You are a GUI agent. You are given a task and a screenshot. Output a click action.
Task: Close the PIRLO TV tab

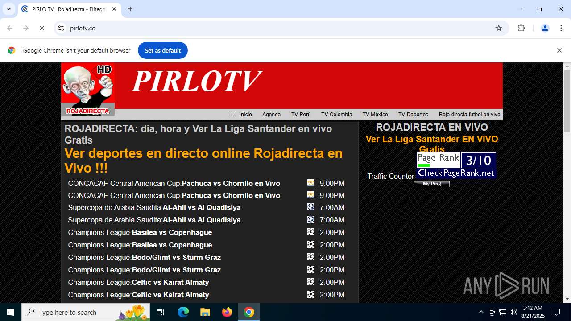[x=114, y=9]
